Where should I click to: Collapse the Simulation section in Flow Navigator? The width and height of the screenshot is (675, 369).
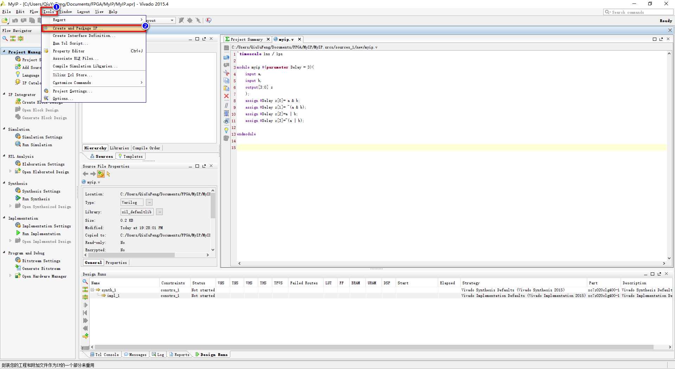[4, 129]
